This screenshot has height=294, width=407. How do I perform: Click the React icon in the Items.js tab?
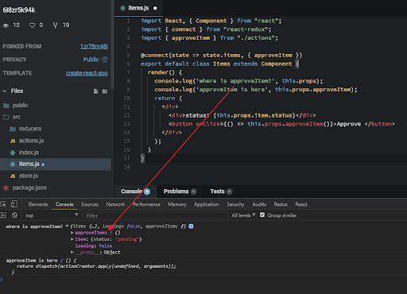tap(122, 8)
